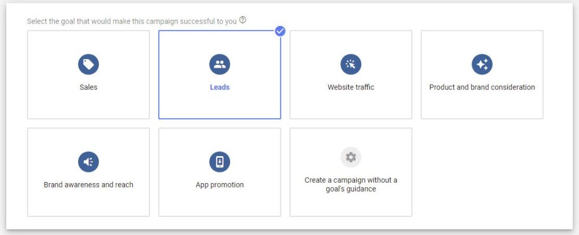The image size is (579, 235).
Task: Click the grey gear icon
Action: tap(351, 157)
